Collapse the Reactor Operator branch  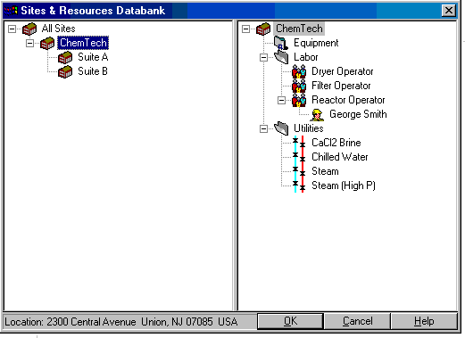[281, 100]
